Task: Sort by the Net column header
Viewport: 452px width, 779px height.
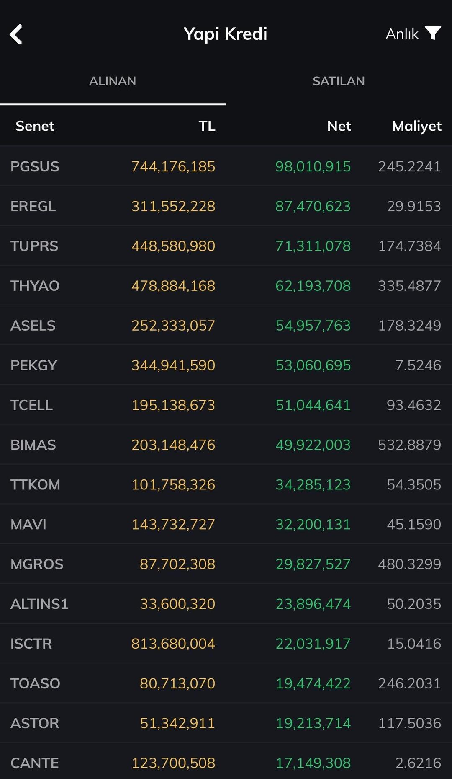Action: click(339, 126)
